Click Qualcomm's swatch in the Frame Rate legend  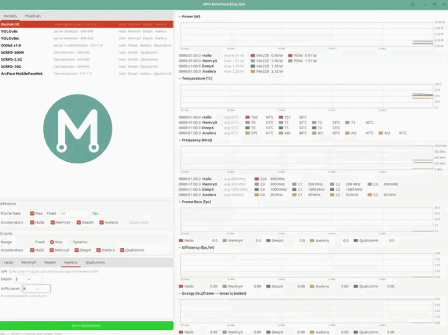356,240
